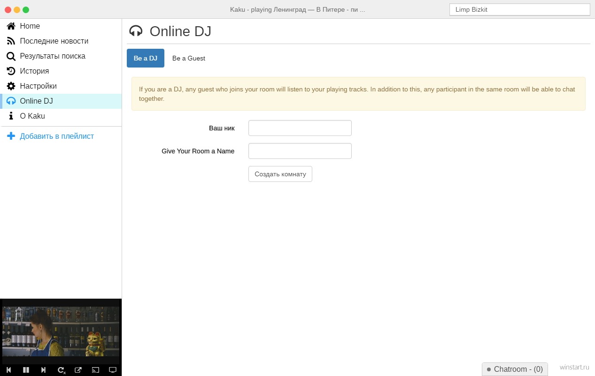Open Настройки settings page
Image resolution: width=595 pixels, height=376 pixels.
[38, 86]
